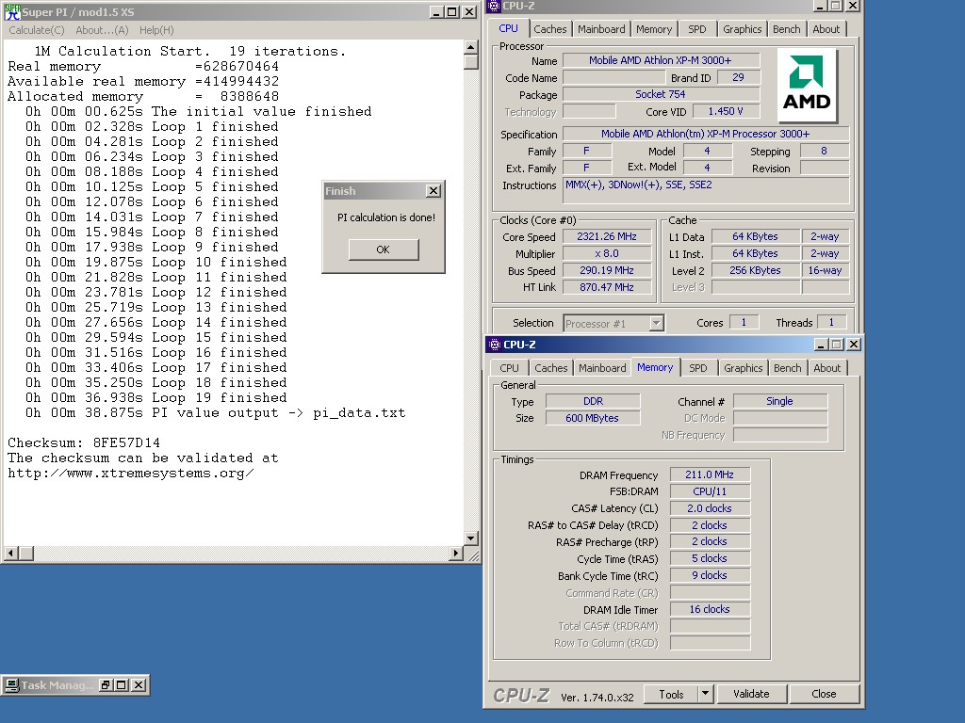Switch to Mainboard tab in lower CPU-Z window
The width and height of the screenshot is (965, 723).
602,368
